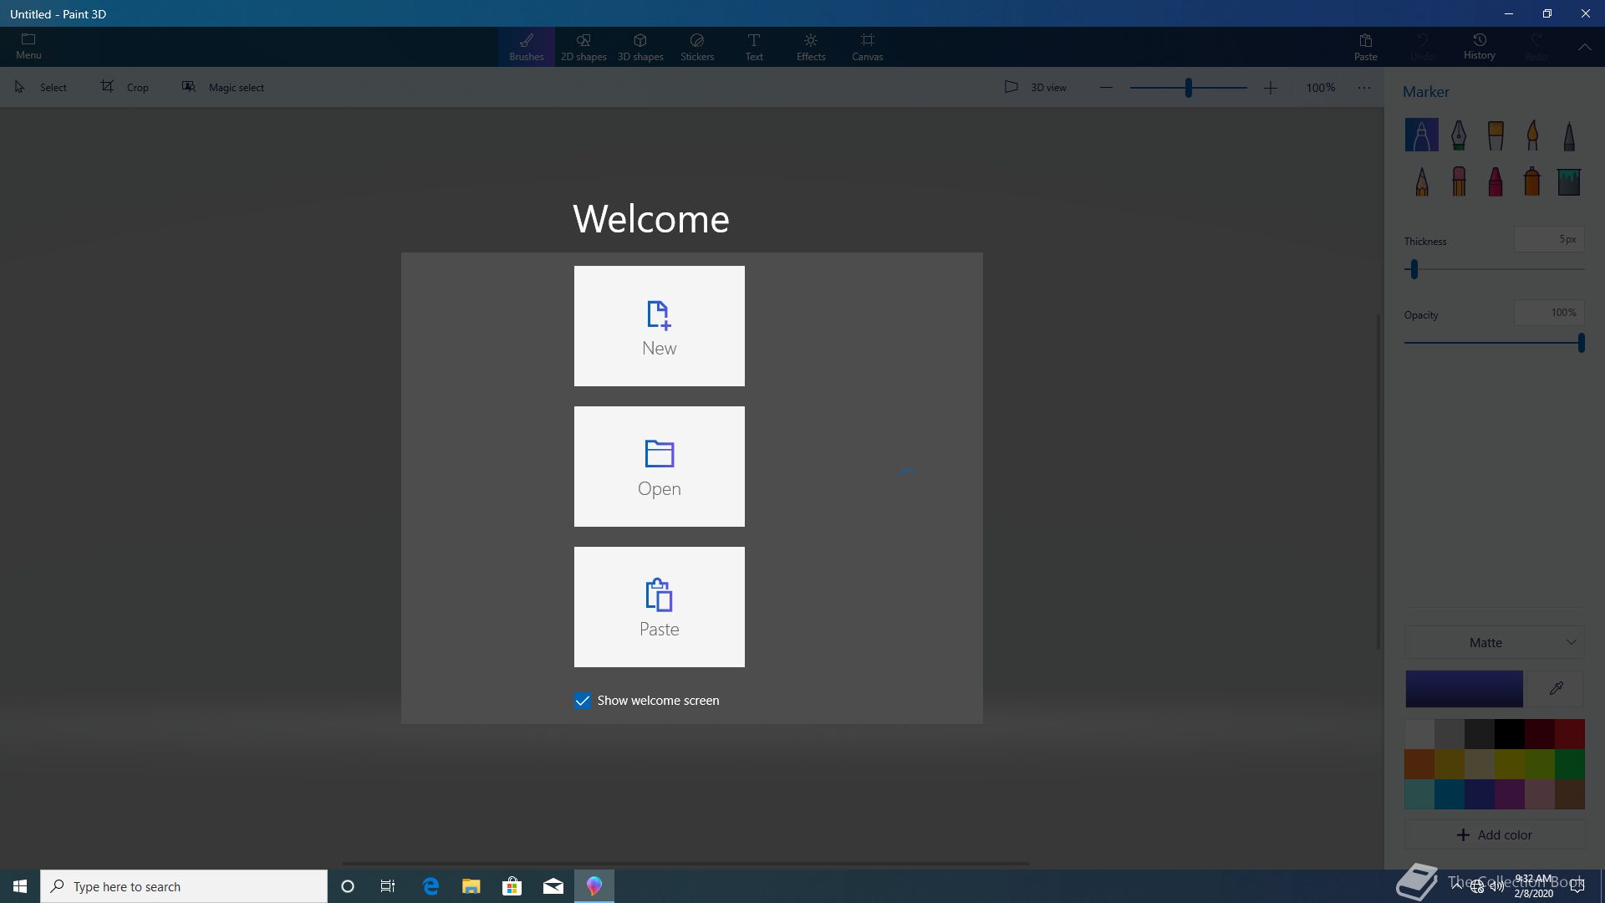The width and height of the screenshot is (1605, 903).
Task: Click the current color preview swatch
Action: click(1464, 689)
